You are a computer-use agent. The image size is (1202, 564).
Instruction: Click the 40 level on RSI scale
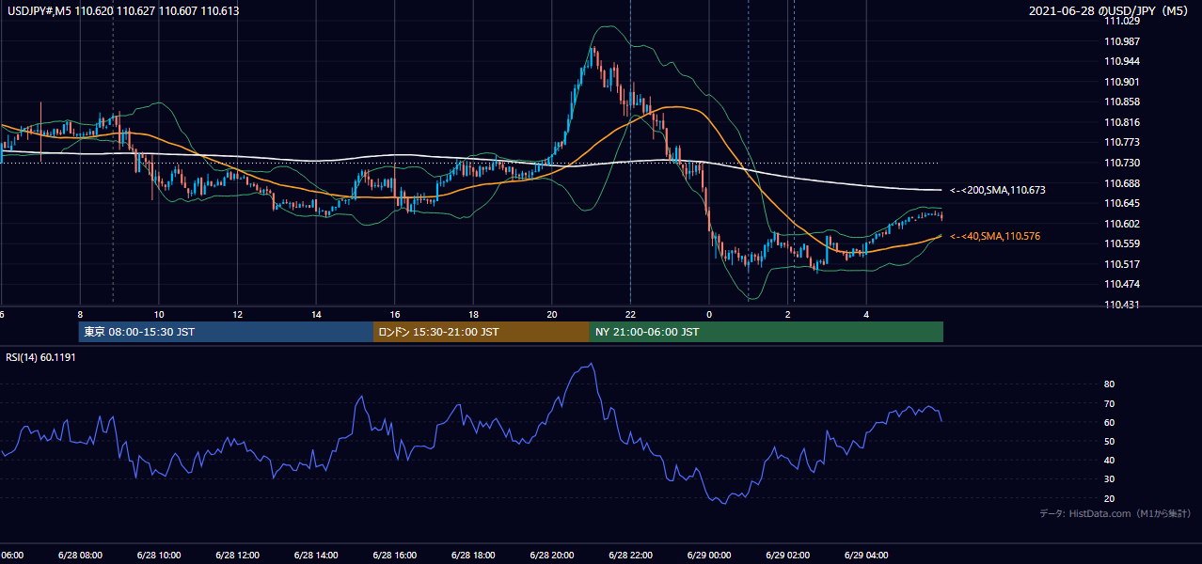[1110, 460]
